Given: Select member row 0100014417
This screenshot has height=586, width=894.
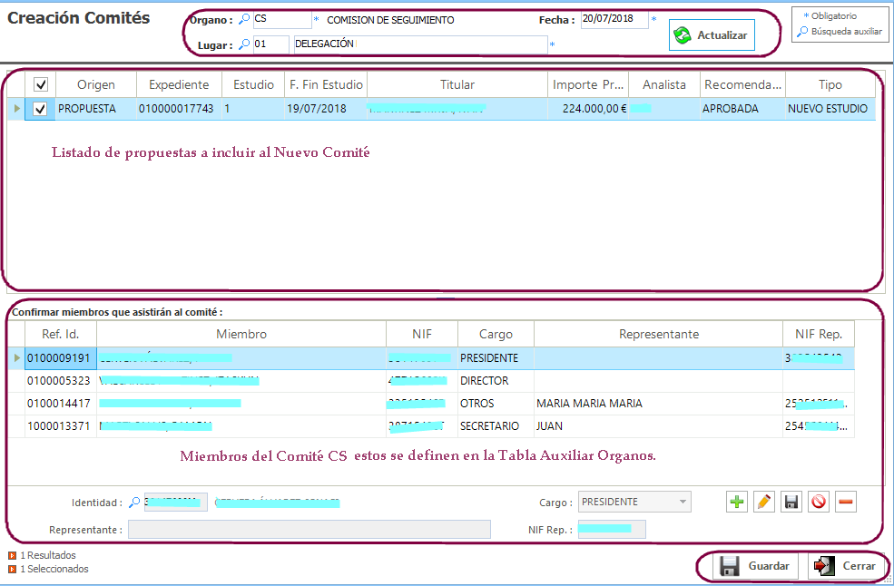Looking at the screenshot, I should pos(431,404).
